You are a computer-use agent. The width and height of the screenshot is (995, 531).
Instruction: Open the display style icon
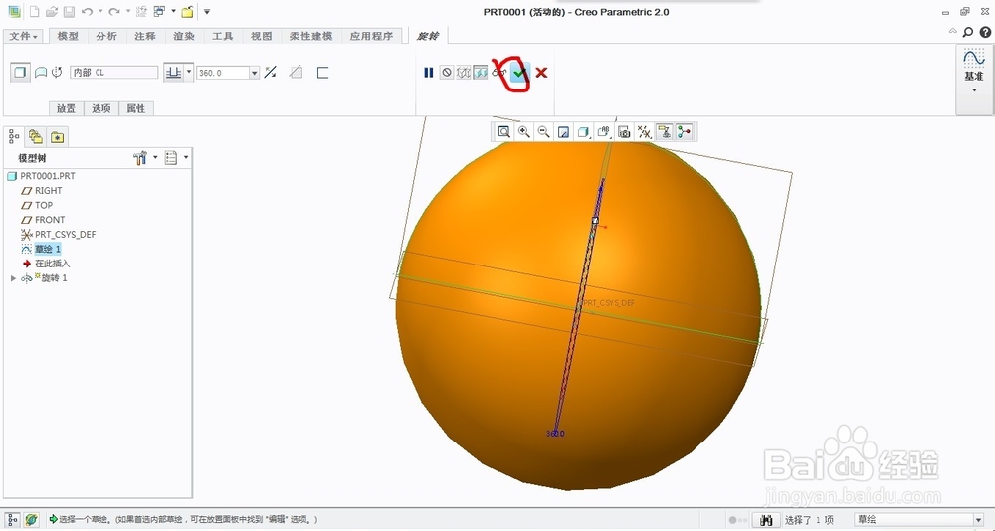click(583, 132)
